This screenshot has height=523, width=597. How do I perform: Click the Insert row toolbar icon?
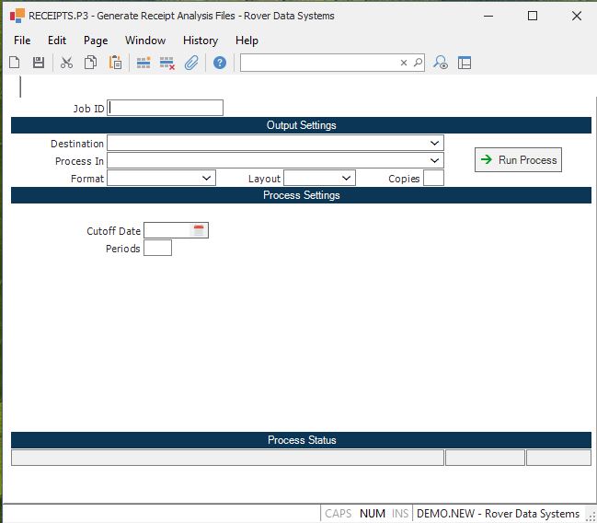tap(144, 63)
